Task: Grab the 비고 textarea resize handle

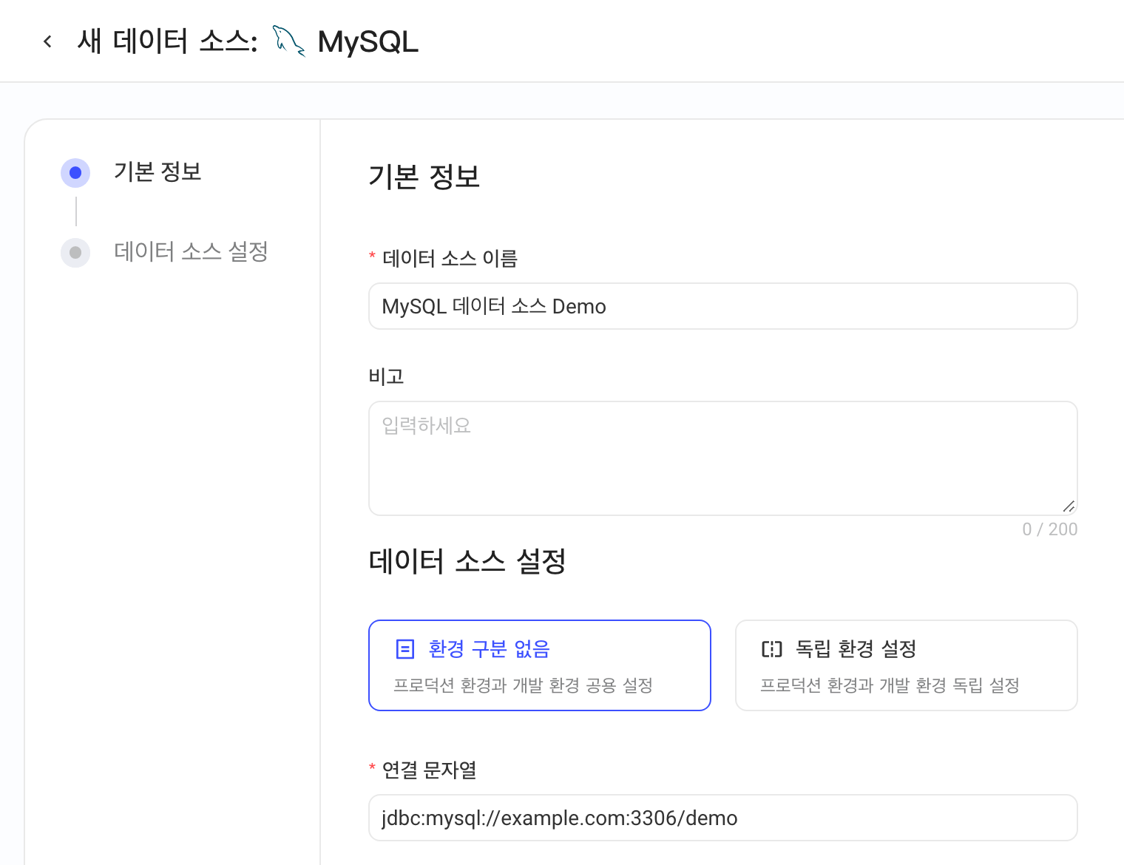Action: (1069, 506)
